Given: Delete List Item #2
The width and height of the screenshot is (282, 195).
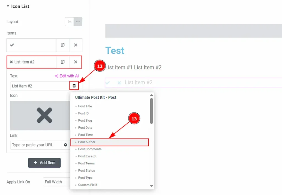Looking at the screenshot, I should pyautogui.click(x=76, y=62).
